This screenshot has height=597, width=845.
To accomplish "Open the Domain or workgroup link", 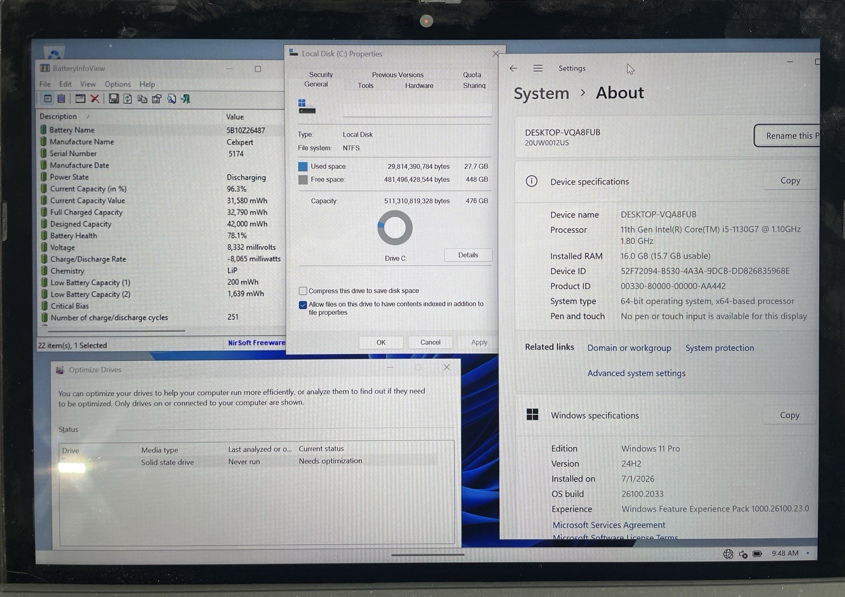I will [629, 348].
